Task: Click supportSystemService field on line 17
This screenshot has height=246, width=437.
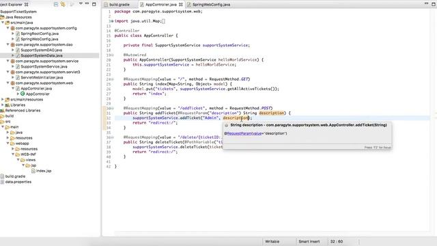Action: tap(225, 45)
